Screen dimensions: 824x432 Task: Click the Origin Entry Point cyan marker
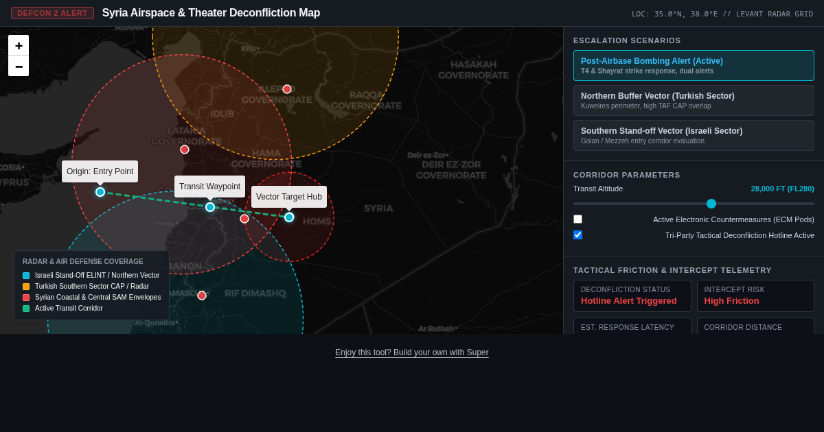(100, 192)
